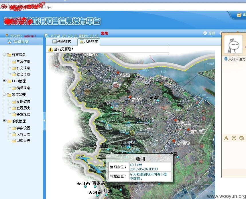Click the 49.74米 water level value
The height and width of the screenshot is (199, 246).
click(x=136, y=165)
